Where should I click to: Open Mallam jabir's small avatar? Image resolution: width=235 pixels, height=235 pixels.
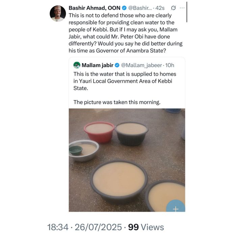77,65
